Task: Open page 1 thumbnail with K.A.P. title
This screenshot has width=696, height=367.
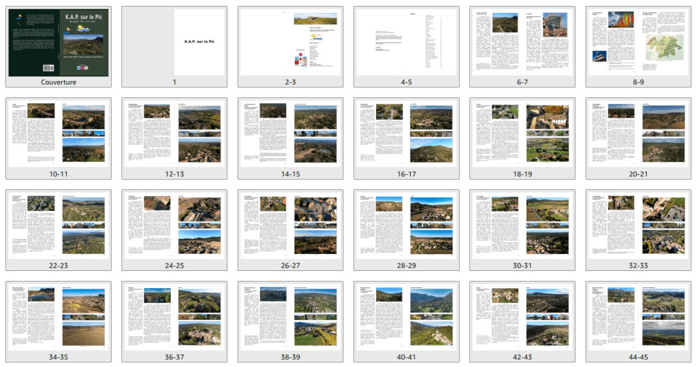Action: (174, 42)
